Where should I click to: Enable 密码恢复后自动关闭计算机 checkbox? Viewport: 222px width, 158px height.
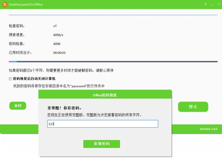[x=10, y=79]
